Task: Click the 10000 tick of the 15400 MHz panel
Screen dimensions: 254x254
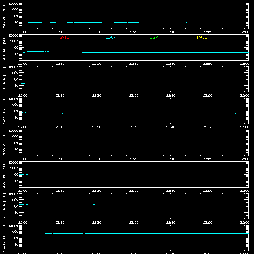Action: coord(13,226)
